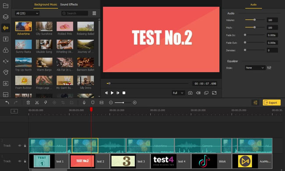The height and width of the screenshot is (171, 285).
Task: Switch to Sound Effects tab
Action: coord(69,4)
